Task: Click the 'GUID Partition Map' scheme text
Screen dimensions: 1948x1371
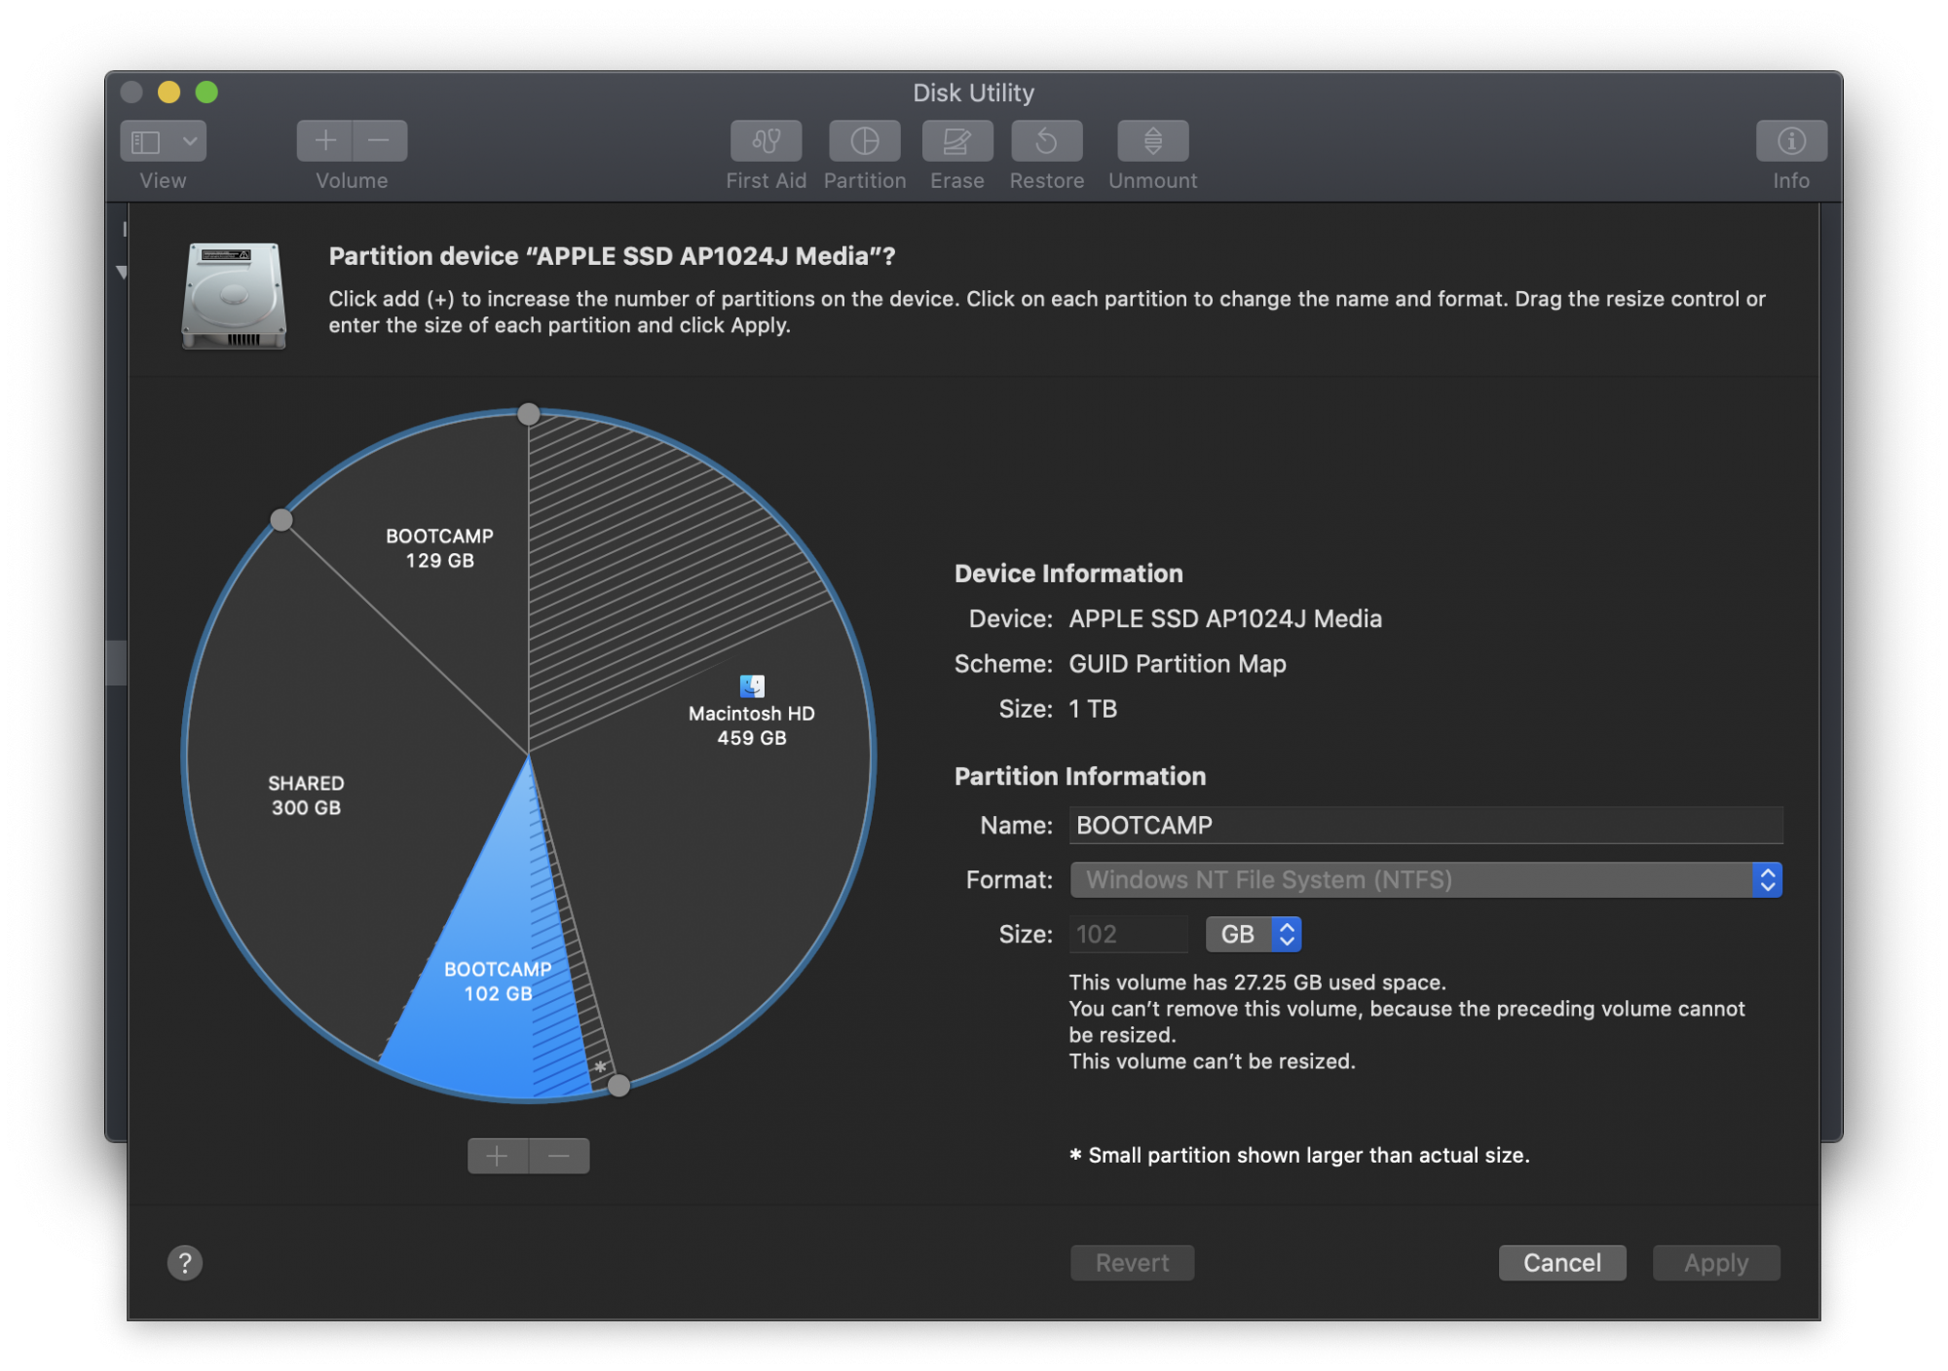Action: point(1178,663)
